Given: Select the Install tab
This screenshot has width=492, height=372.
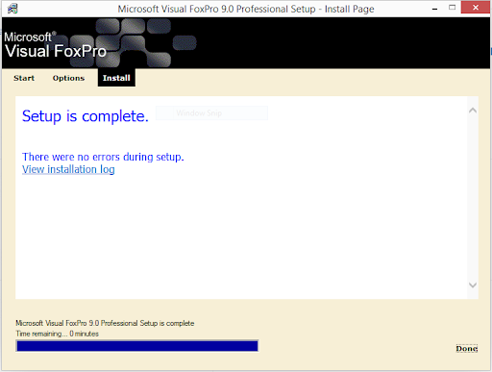Looking at the screenshot, I should (x=116, y=78).
